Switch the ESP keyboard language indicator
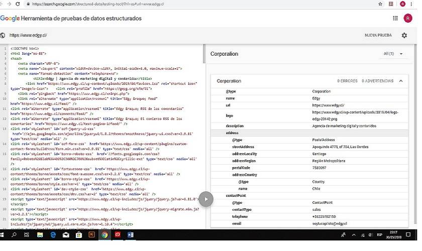This screenshot has height=251, width=422. pyautogui.click(x=379, y=235)
